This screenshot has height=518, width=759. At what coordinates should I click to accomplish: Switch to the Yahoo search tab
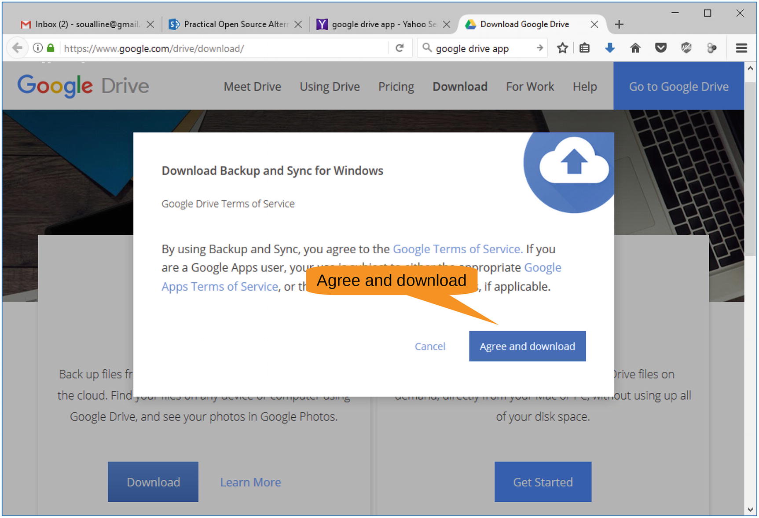click(x=378, y=24)
